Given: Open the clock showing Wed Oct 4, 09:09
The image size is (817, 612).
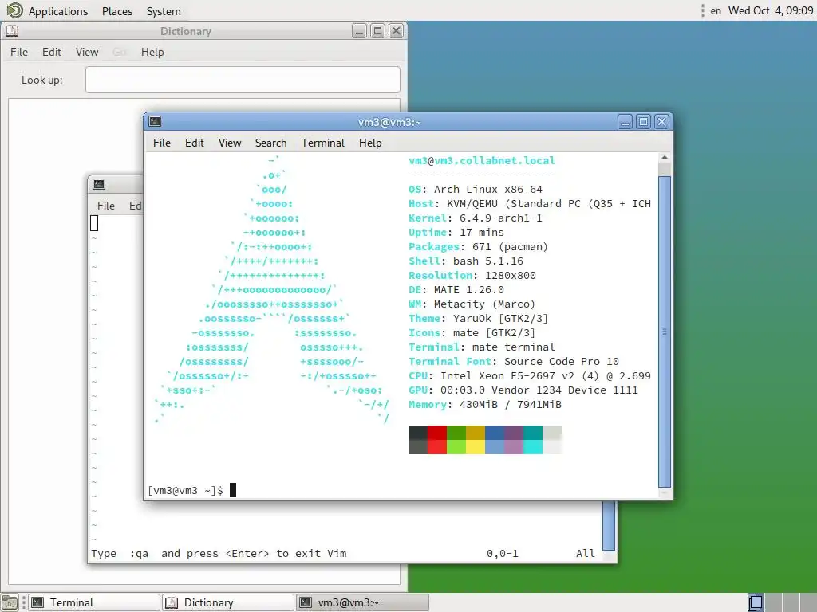Looking at the screenshot, I should tap(770, 10).
